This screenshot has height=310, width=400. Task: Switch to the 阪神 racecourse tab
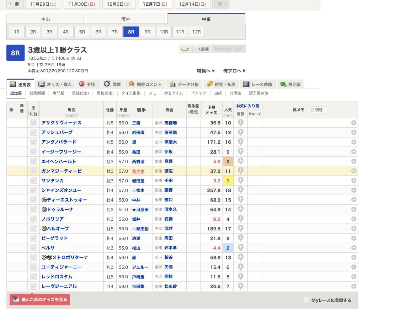click(126, 19)
